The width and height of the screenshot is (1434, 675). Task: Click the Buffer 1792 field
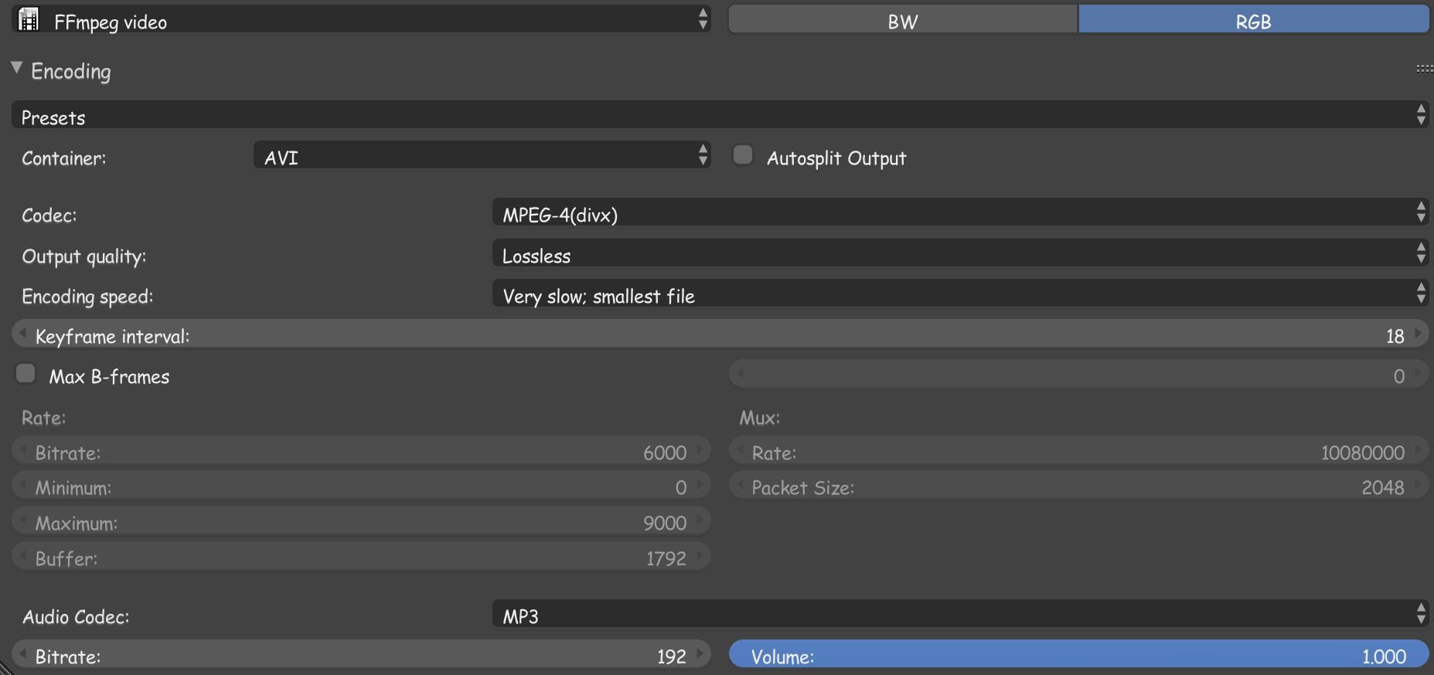pos(361,557)
